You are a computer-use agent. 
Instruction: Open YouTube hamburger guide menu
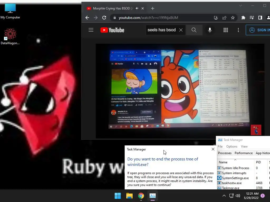point(91,30)
